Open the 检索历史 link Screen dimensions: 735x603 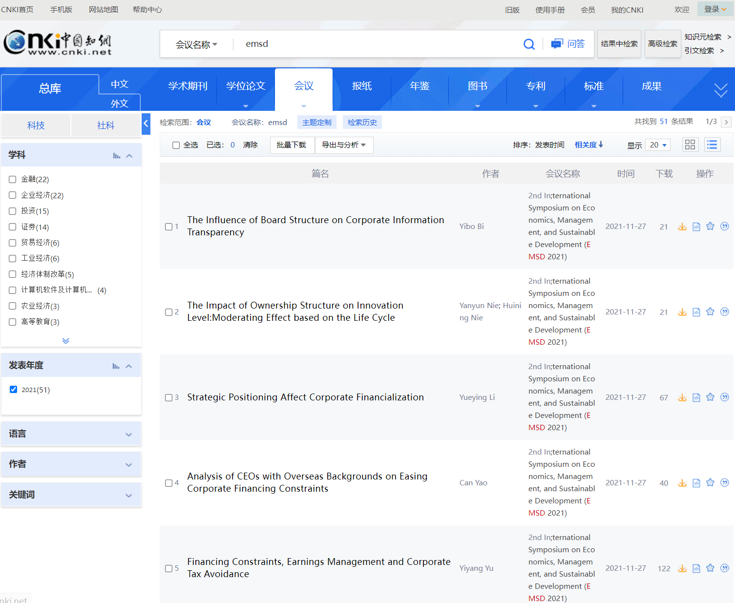pos(362,123)
